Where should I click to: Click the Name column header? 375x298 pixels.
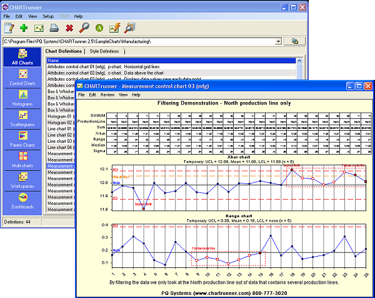click(171, 60)
